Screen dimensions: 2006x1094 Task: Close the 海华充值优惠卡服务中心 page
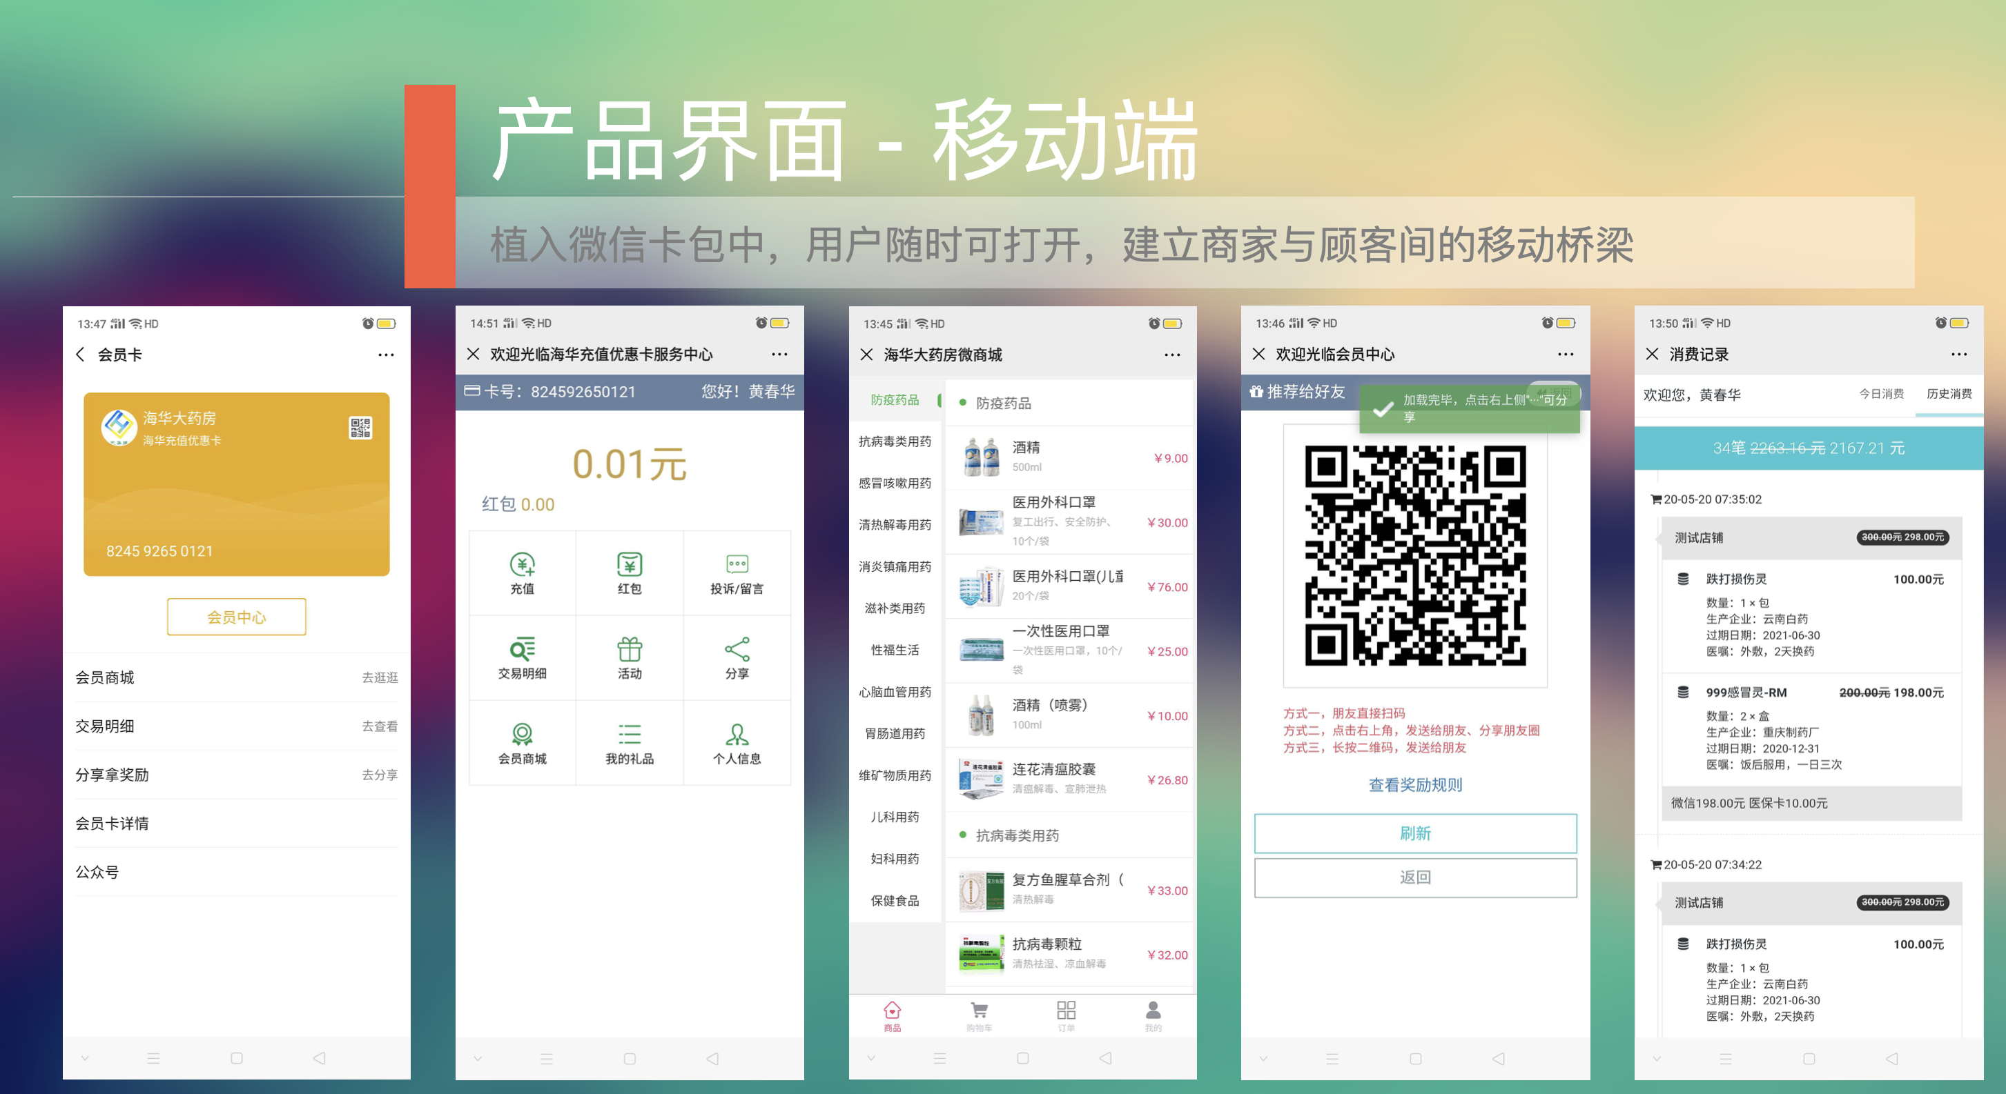click(x=473, y=354)
